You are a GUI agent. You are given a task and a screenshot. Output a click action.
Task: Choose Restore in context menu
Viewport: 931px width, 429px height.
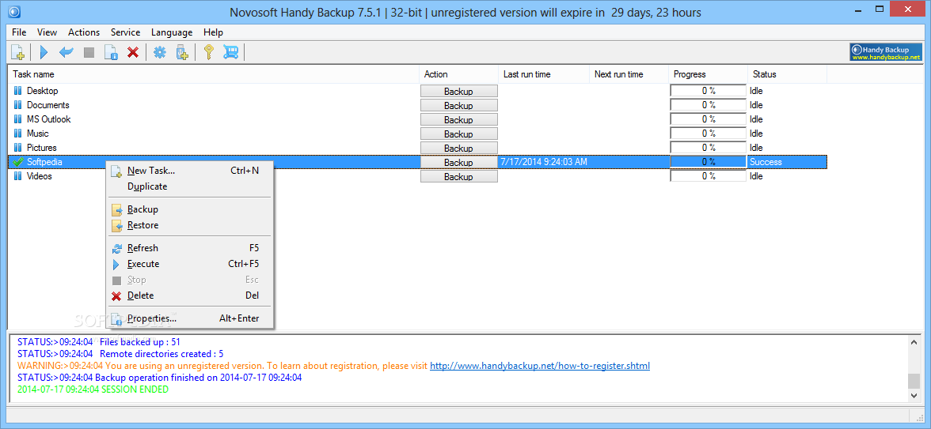189,226
